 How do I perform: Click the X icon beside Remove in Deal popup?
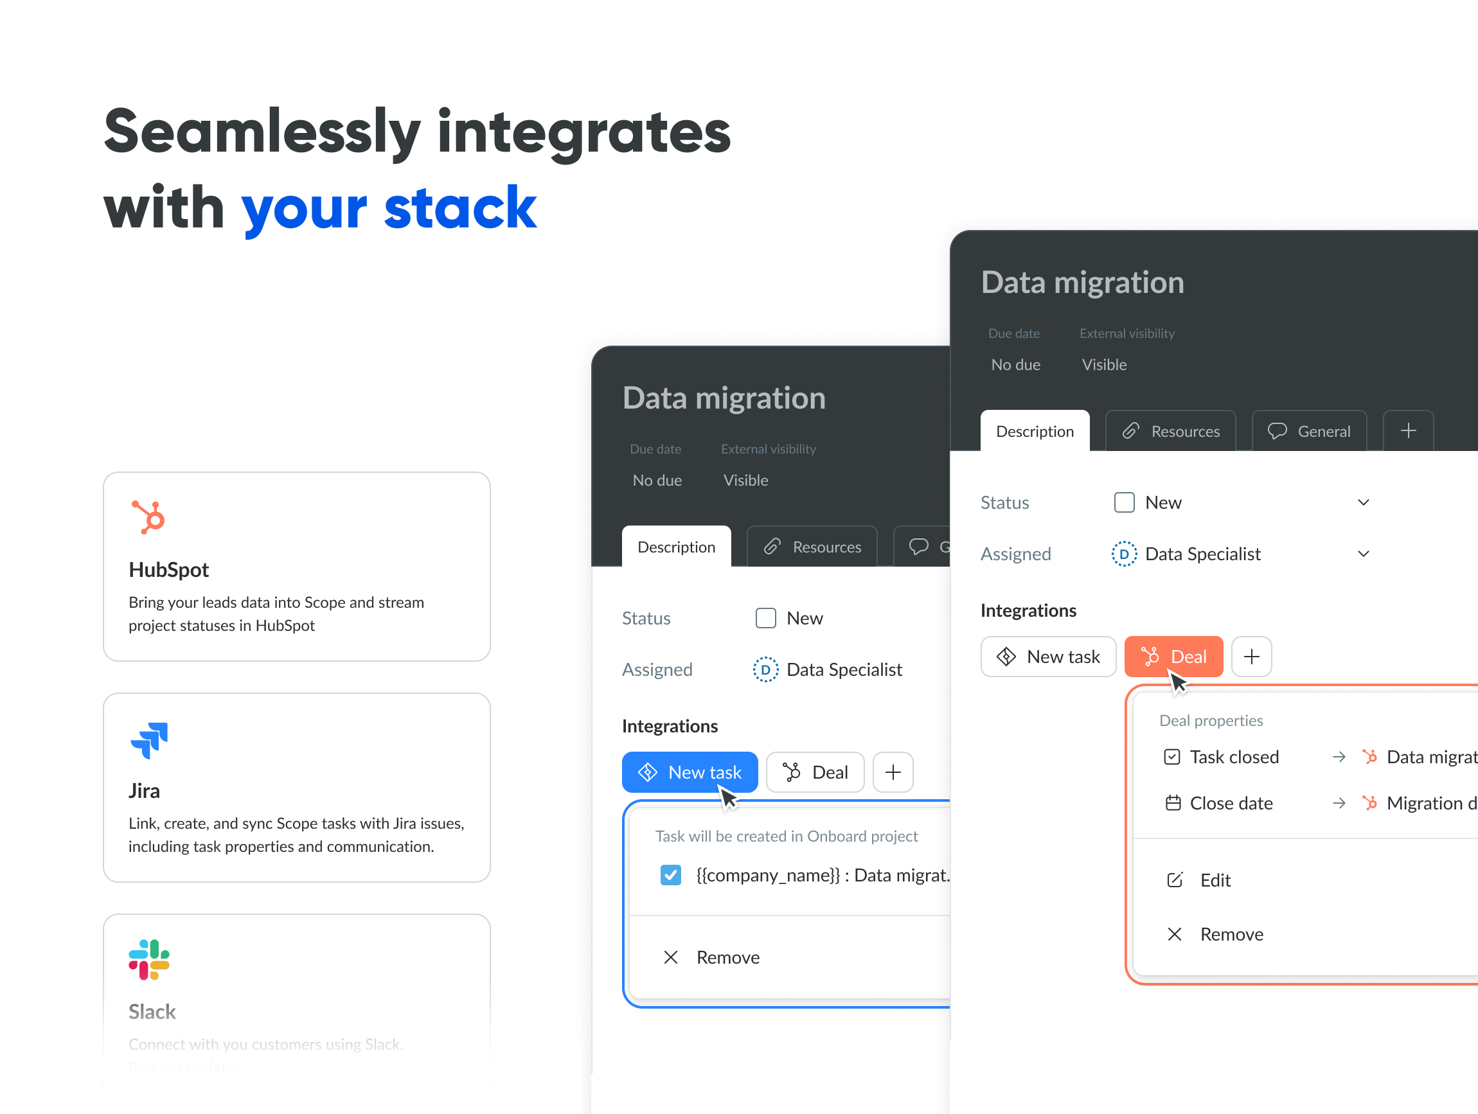coord(1174,934)
